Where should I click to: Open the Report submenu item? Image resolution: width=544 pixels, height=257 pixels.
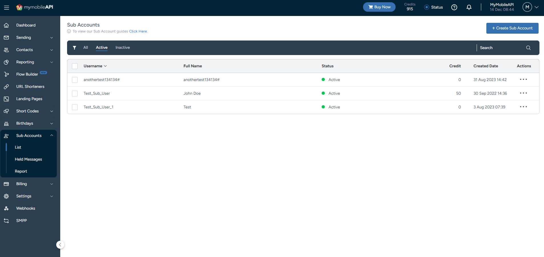coord(21,171)
